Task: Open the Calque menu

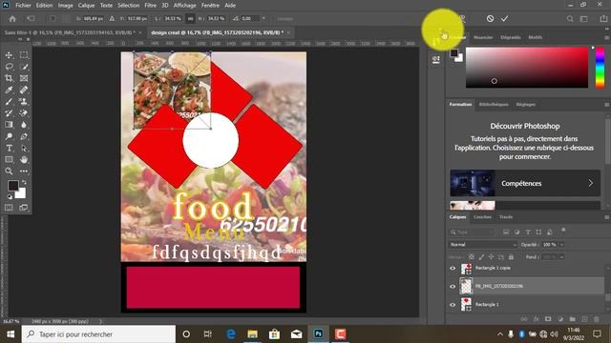Action: pyautogui.click(x=86, y=6)
